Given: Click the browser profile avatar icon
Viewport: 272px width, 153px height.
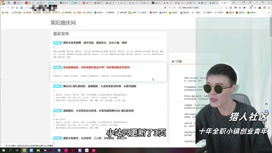Looking at the screenshot, I should 265,8.
